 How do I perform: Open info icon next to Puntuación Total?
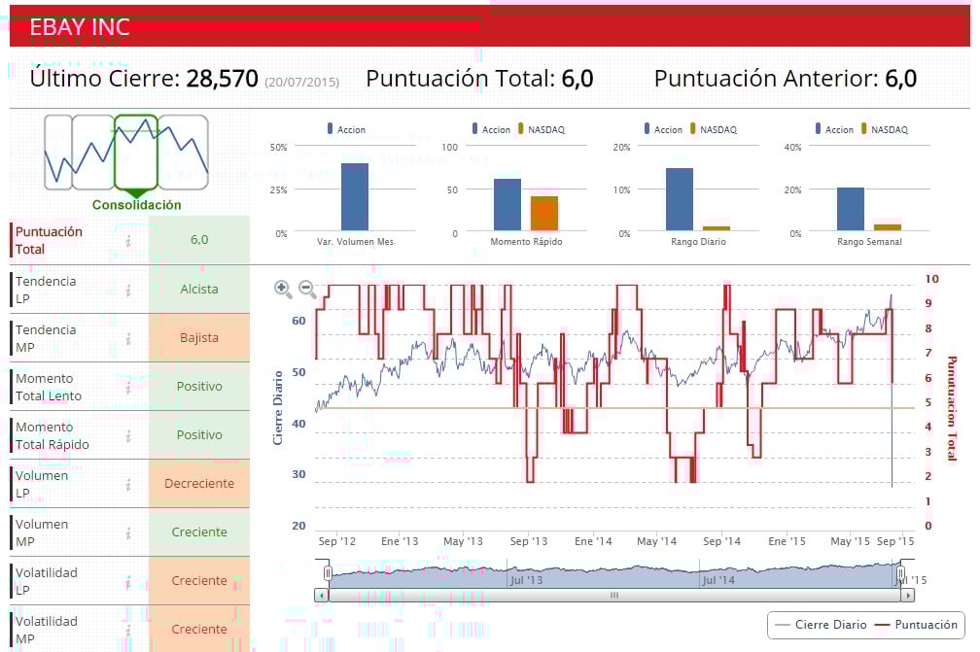pyautogui.click(x=128, y=240)
